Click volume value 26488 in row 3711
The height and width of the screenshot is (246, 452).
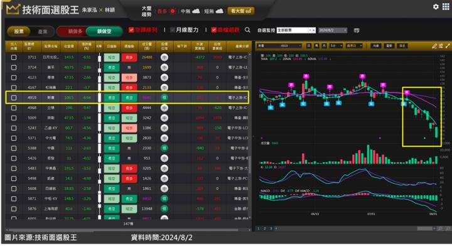(x=147, y=57)
